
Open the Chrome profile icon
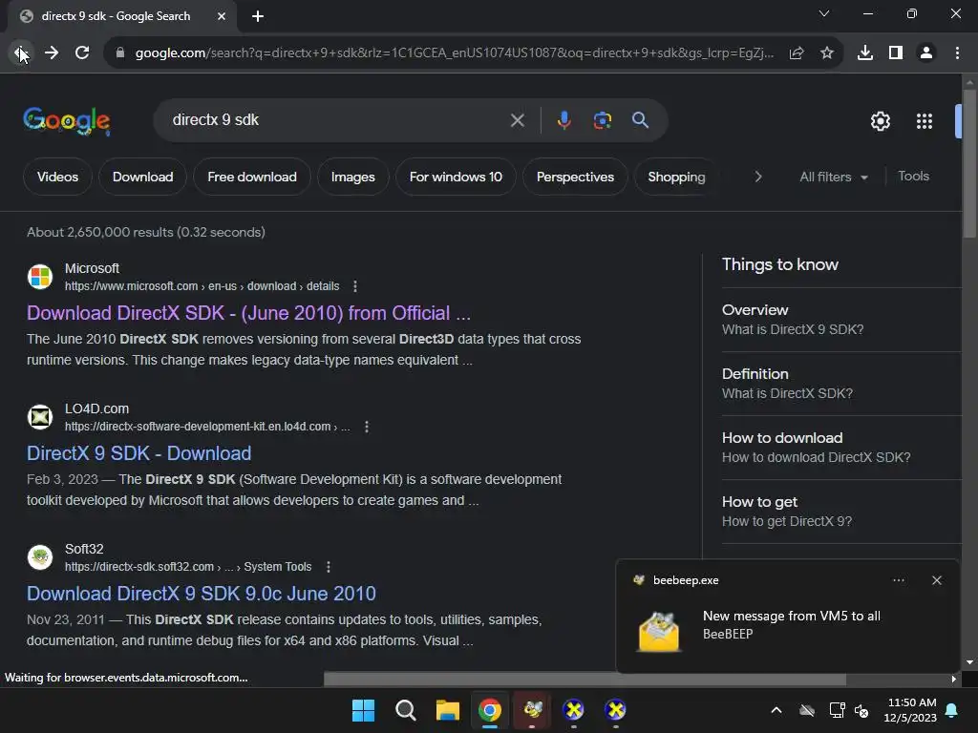tap(926, 53)
